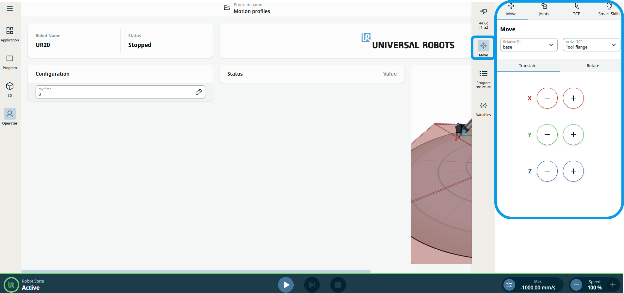Go to the Program section
Image resolution: width=624 pixels, height=293 pixels.
(10, 62)
